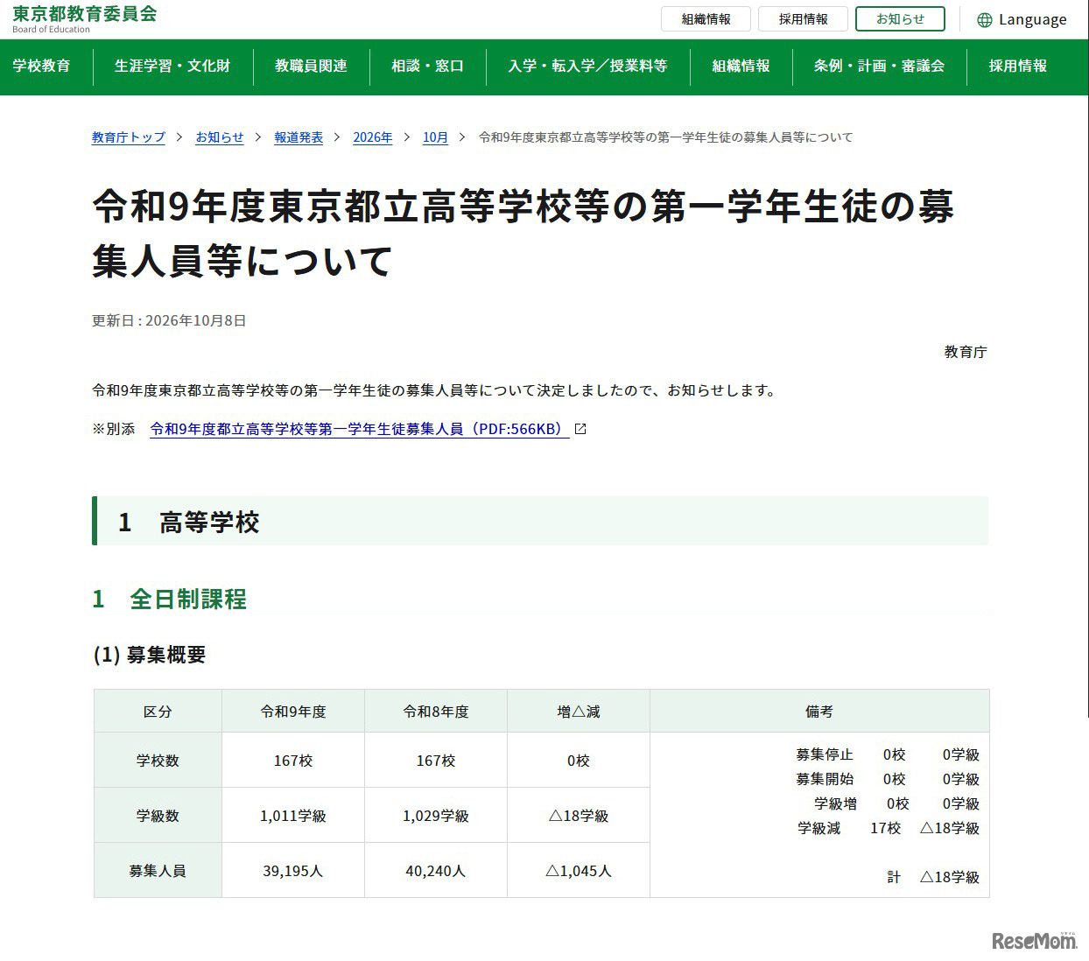Click the 40,240人 cell
Screen dimensions: 1089x961
[436, 871]
